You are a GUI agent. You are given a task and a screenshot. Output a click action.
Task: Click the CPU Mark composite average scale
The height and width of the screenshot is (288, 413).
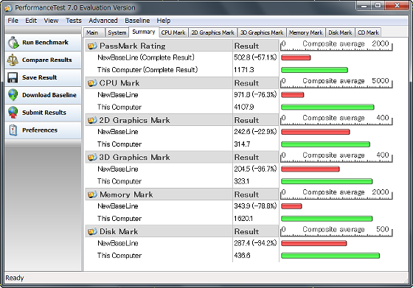pos(336,82)
